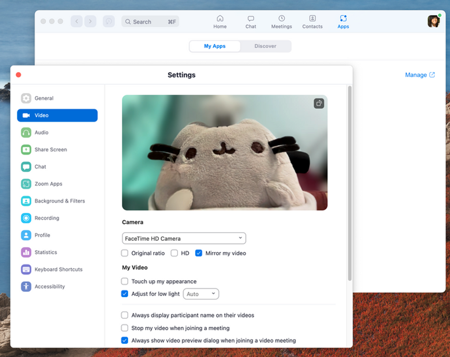Screen dimensions: 450x357
Task: Click rotate camera icon on video preview
Action: 319,104
